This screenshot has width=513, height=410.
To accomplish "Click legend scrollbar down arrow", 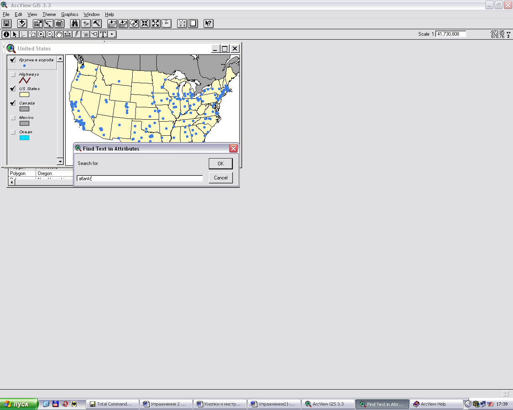I will coord(60,161).
